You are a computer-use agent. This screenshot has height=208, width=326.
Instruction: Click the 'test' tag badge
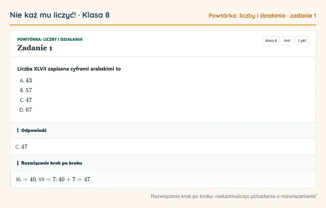287,40
